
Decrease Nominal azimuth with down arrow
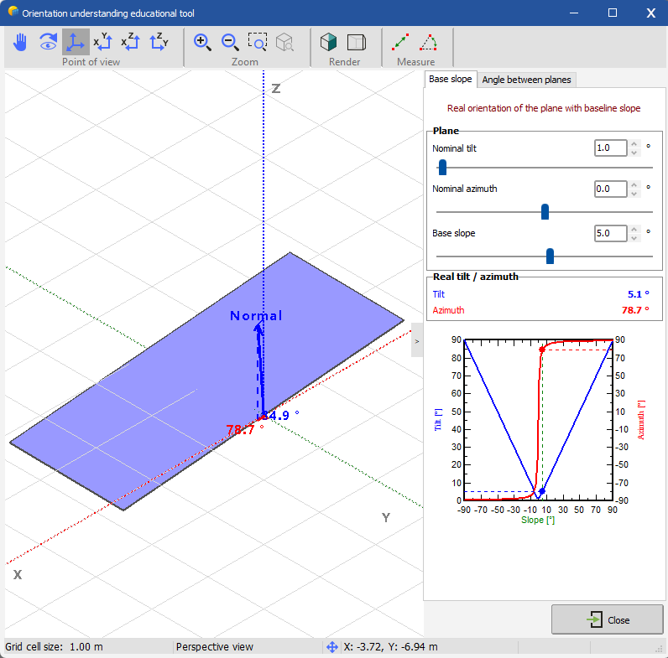[x=634, y=193]
